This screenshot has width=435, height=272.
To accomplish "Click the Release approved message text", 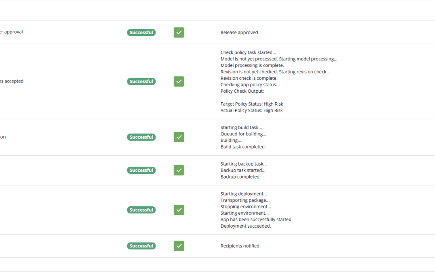I will (239, 32).
